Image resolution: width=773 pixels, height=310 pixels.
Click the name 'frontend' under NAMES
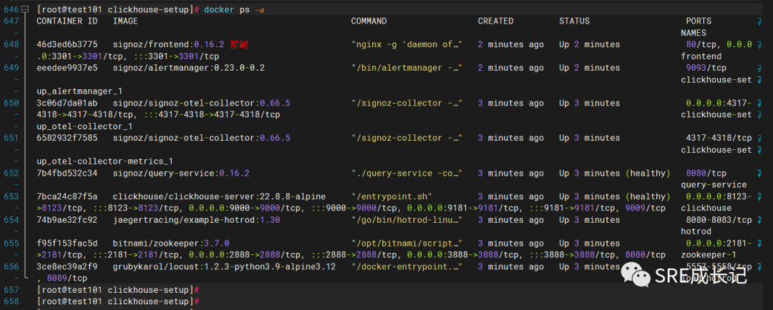pos(701,56)
